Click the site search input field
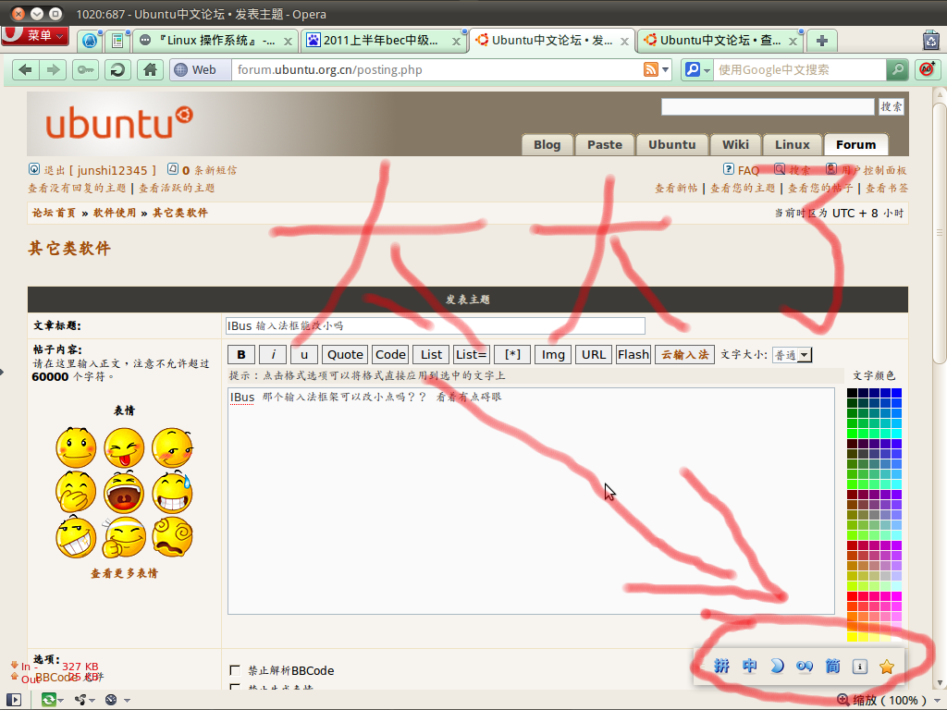Viewport: 947px width, 710px height. 768,107
